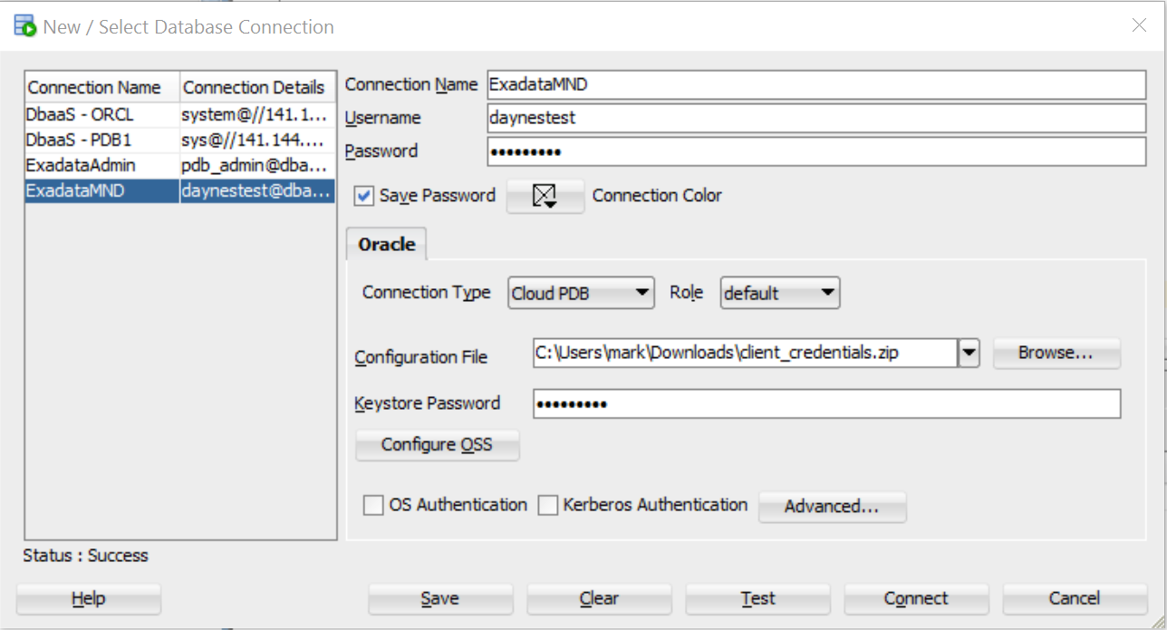The width and height of the screenshot is (1167, 630).
Task: Enable Kerberos Authentication
Action: click(547, 505)
